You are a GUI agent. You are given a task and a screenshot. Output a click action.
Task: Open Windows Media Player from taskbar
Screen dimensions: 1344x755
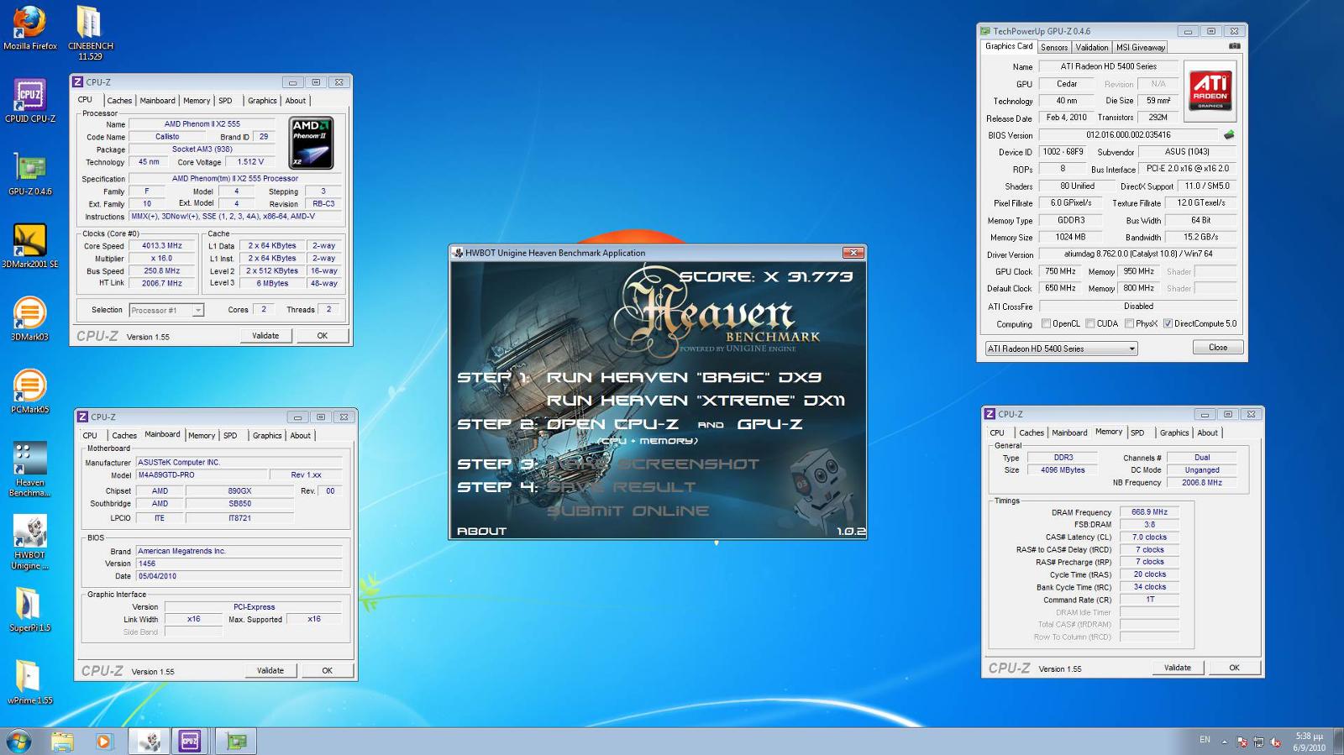pyautogui.click(x=103, y=742)
